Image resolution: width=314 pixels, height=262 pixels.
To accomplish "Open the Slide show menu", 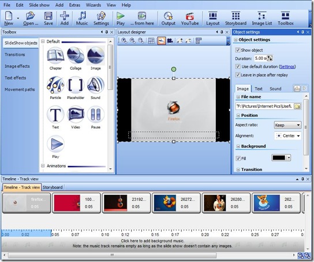I will [39, 5].
